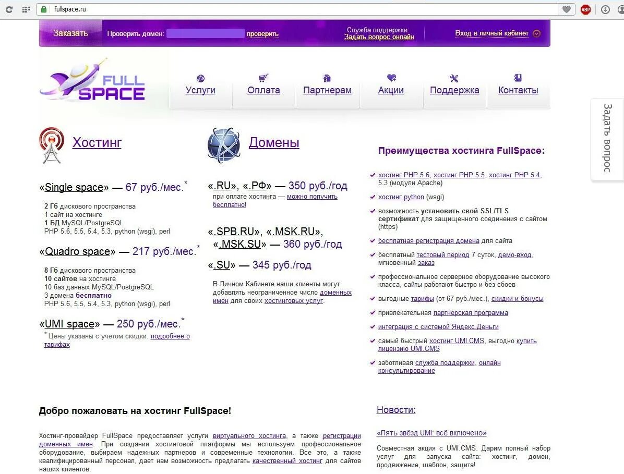Screen dimensions: 624x474
Task: Click the tools icon above Поддержка
Action: coord(454,78)
